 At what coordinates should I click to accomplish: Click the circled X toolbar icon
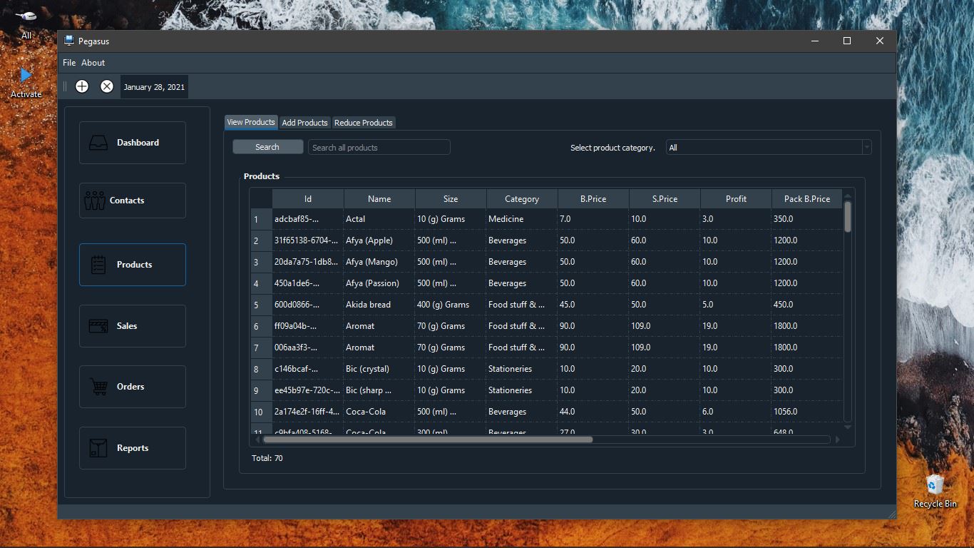click(x=107, y=86)
